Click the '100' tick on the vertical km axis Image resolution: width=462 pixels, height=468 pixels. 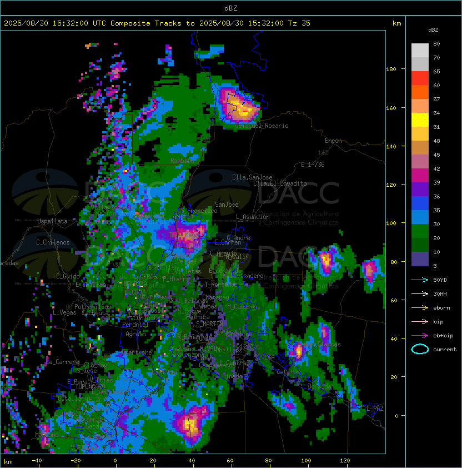[x=391, y=223]
